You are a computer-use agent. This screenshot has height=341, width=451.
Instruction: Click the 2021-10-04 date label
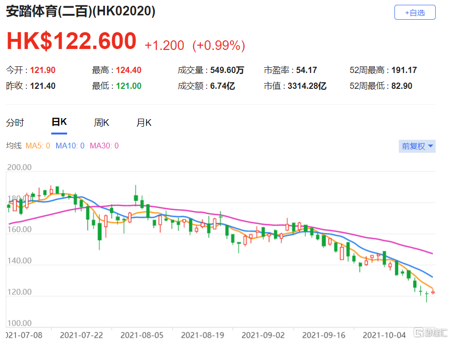pyautogui.click(x=384, y=335)
